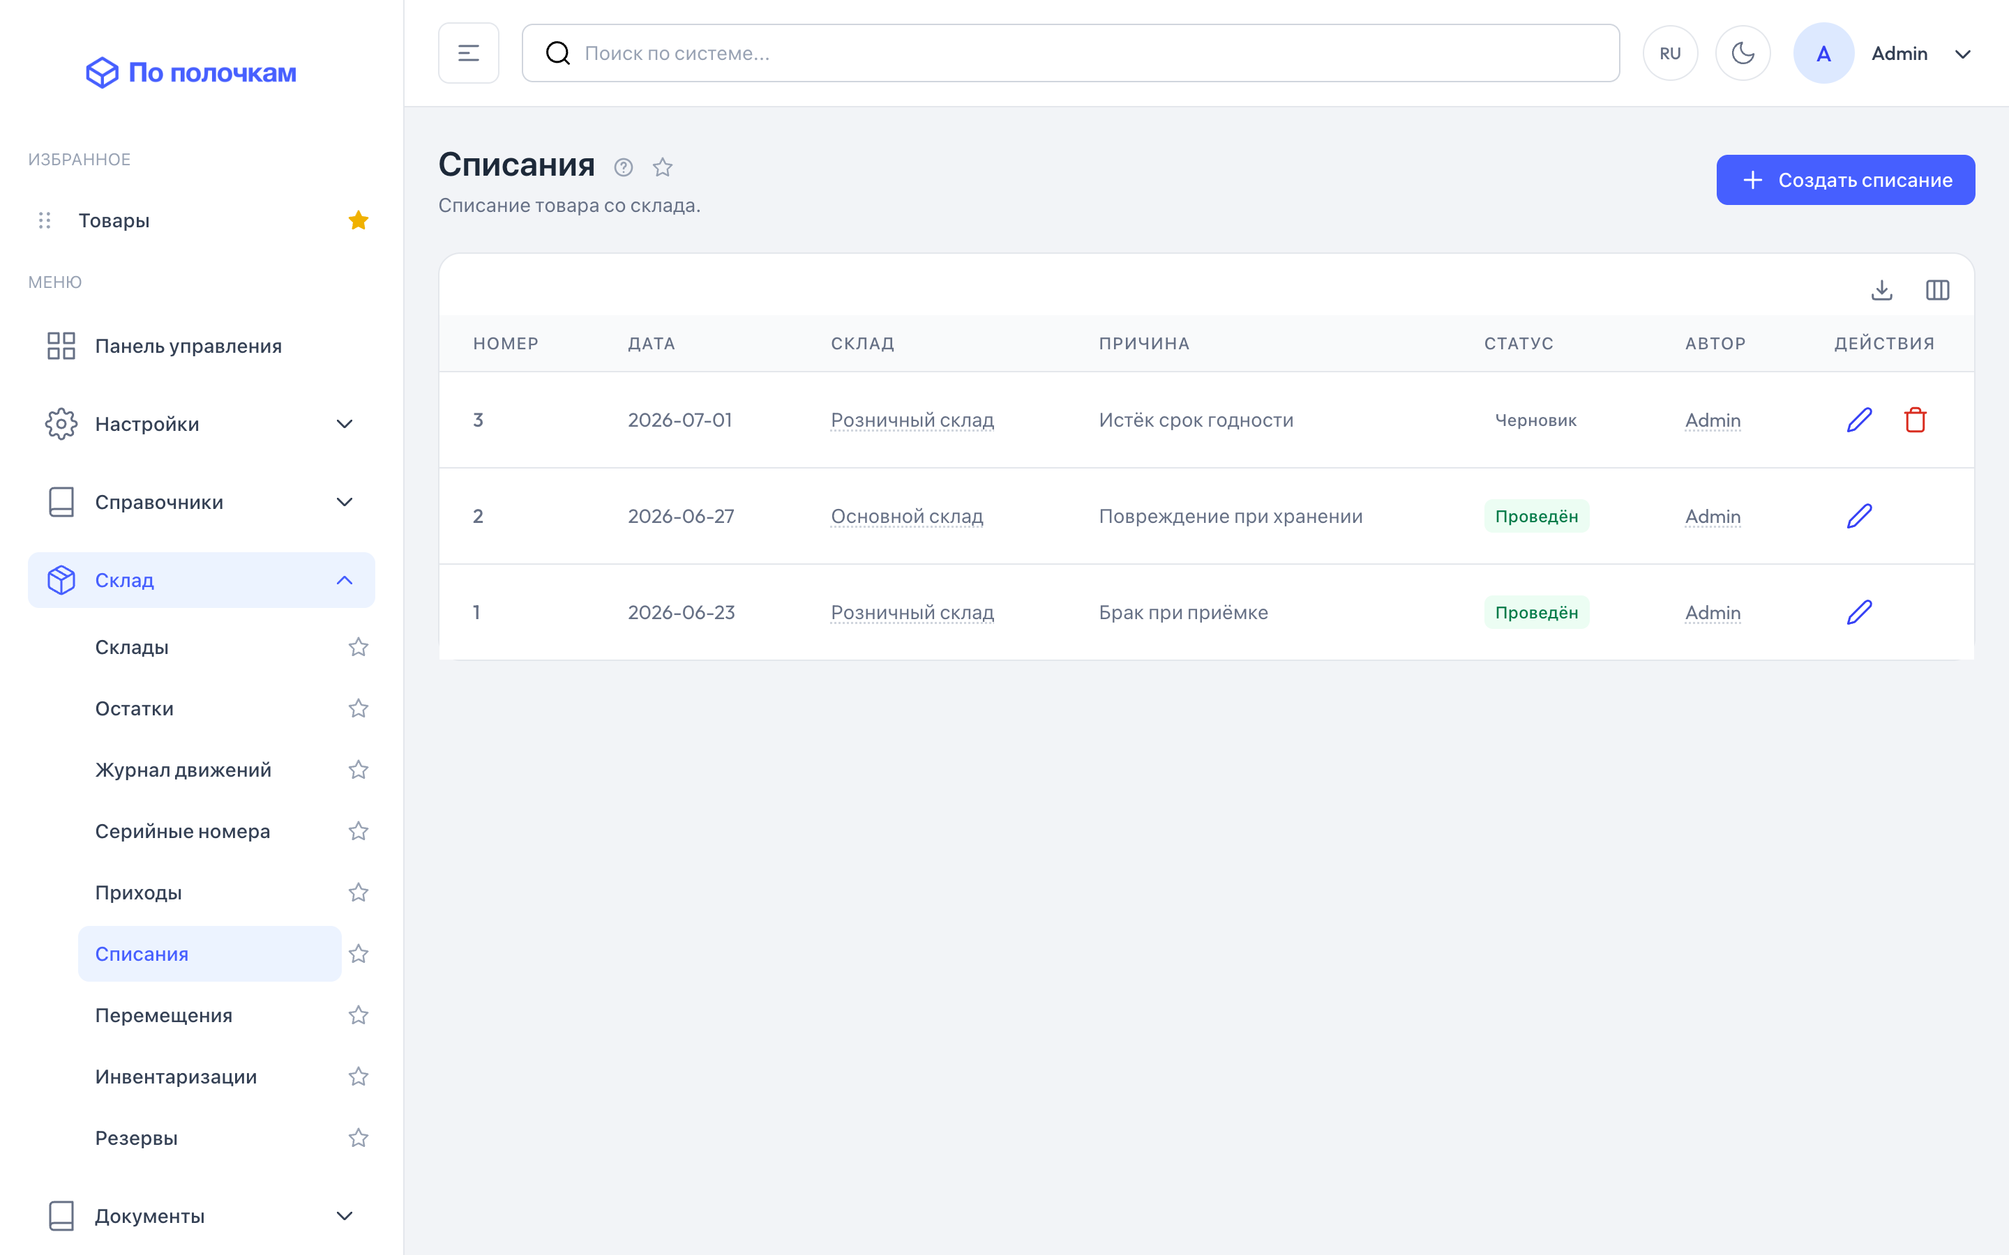Open Розничный склад link in row 1
This screenshot has height=1255, width=2009.
click(x=912, y=613)
